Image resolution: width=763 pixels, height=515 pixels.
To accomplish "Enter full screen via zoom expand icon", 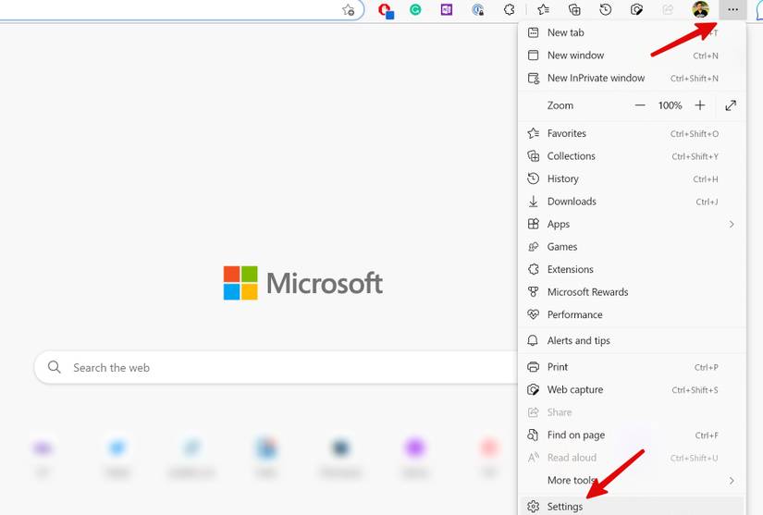I will click(x=731, y=105).
